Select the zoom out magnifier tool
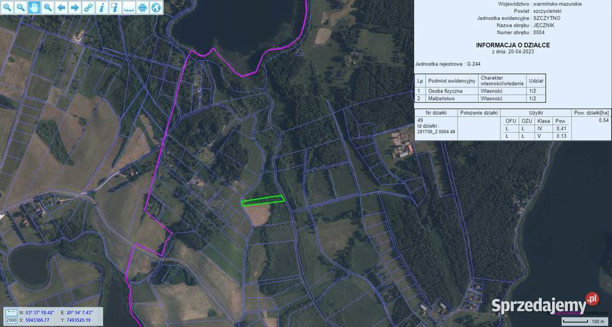This screenshot has height=327, width=612. pyautogui.click(x=21, y=7)
